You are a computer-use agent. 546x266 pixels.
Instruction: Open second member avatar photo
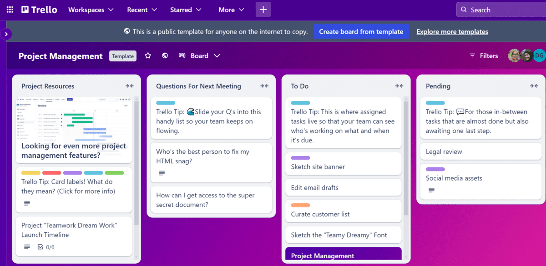tap(527, 55)
